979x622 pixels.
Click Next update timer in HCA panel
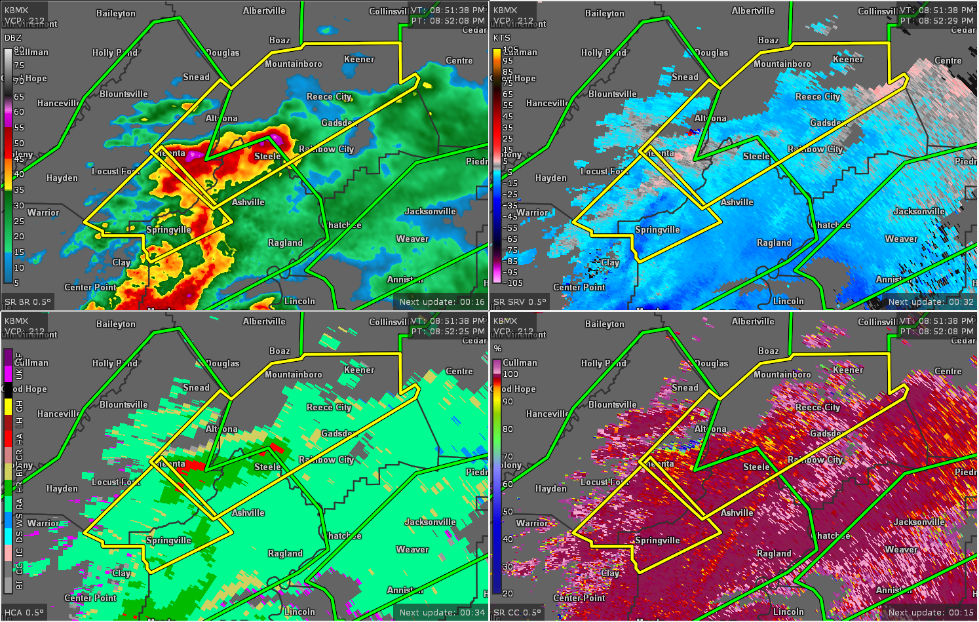click(x=442, y=613)
